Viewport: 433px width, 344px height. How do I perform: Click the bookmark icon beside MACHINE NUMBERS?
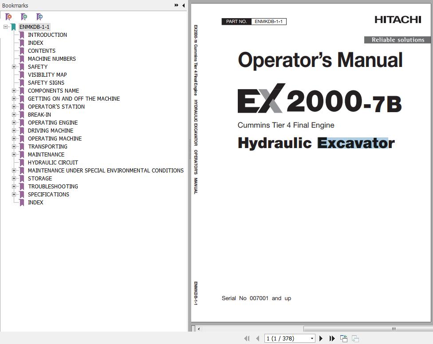(x=22, y=59)
